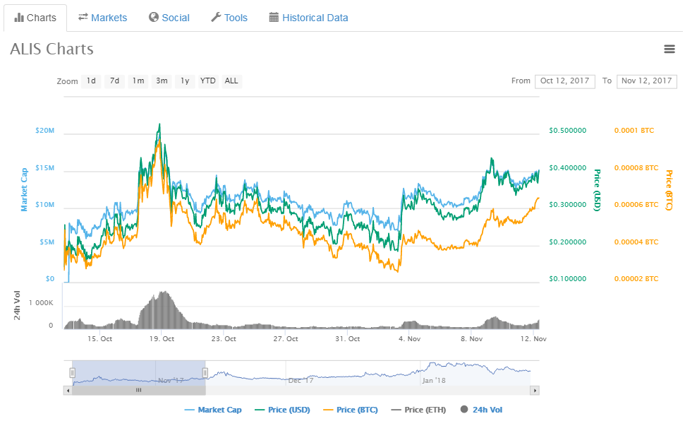Toggle the 24h Vol series in legend

[481, 410]
